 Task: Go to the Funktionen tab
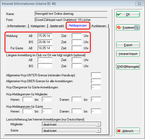click(x=99, y=26)
